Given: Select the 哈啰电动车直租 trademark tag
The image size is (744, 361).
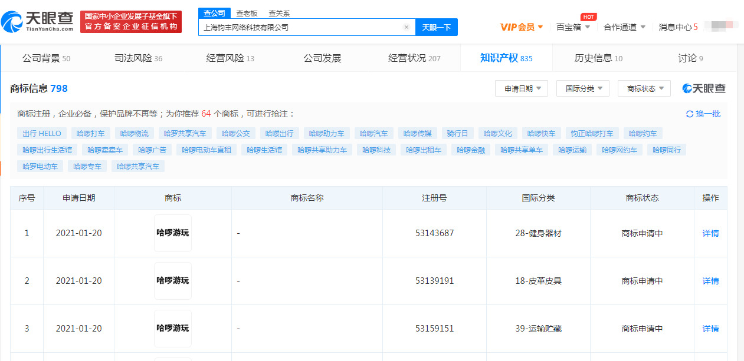Looking at the screenshot, I should pos(207,150).
